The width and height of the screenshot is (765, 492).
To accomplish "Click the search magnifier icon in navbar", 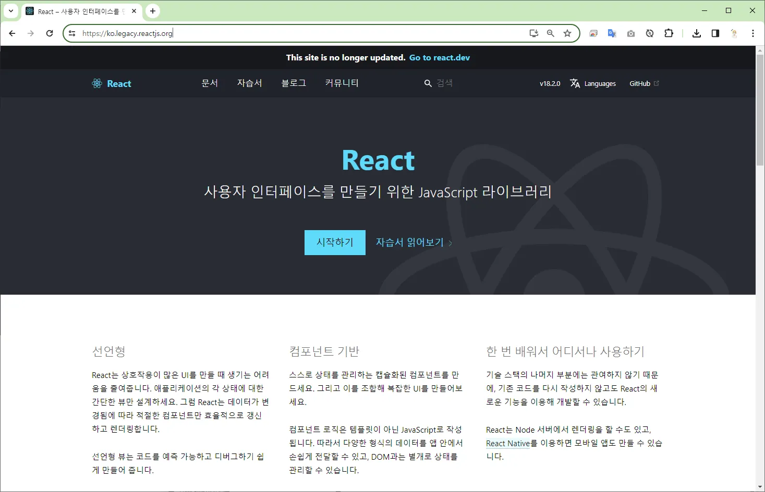I will (x=428, y=83).
